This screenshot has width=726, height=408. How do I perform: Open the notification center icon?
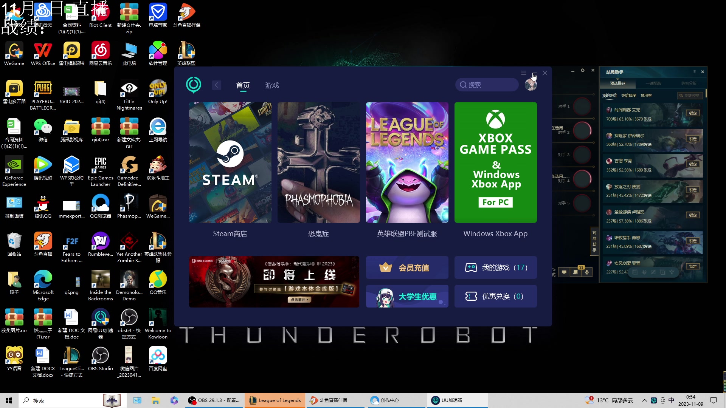[x=714, y=400]
